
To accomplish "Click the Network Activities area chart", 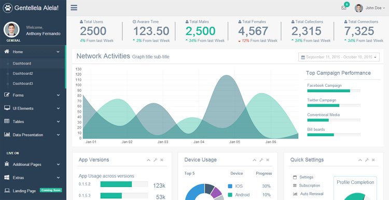I will coord(190,104).
